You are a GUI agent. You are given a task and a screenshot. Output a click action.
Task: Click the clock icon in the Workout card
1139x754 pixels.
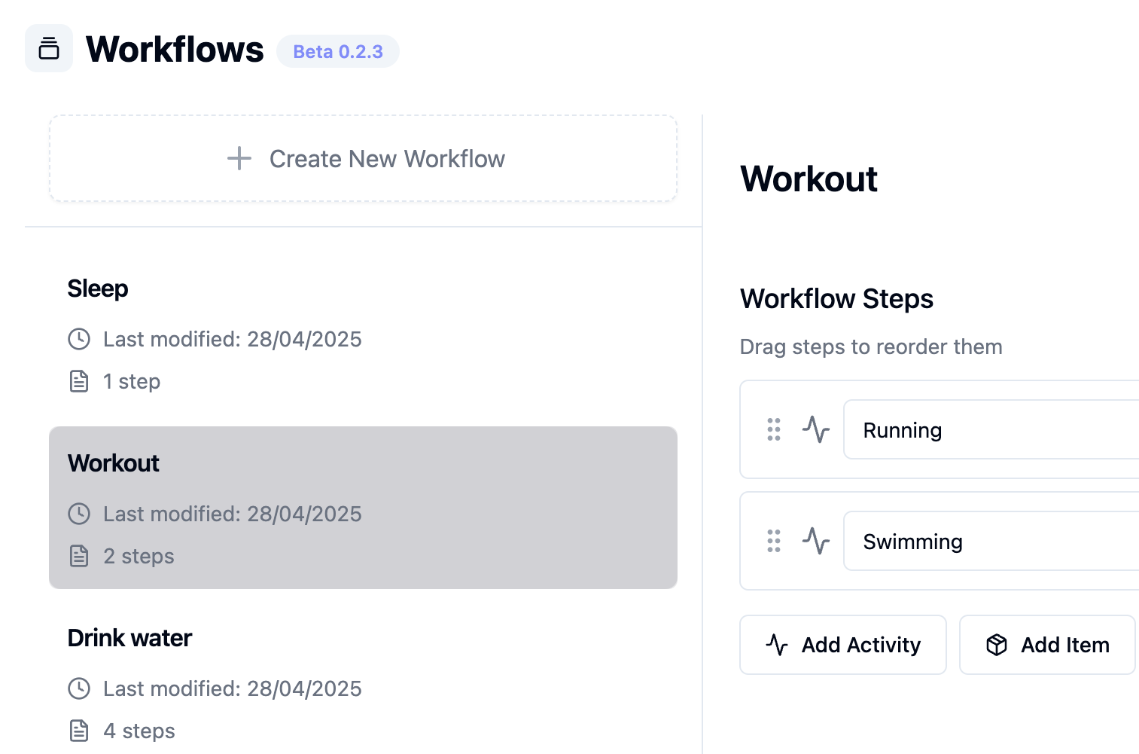point(79,514)
